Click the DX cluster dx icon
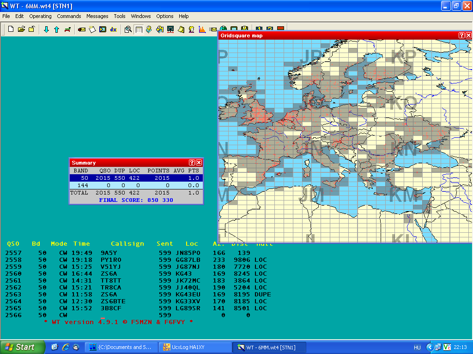The width and height of the screenshot is (473, 354). point(114,29)
